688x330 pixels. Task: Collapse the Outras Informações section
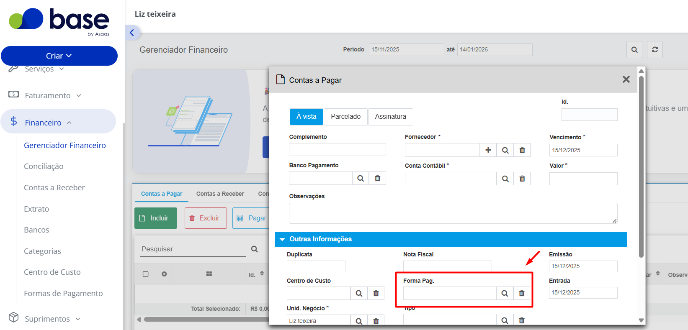(282, 239)
